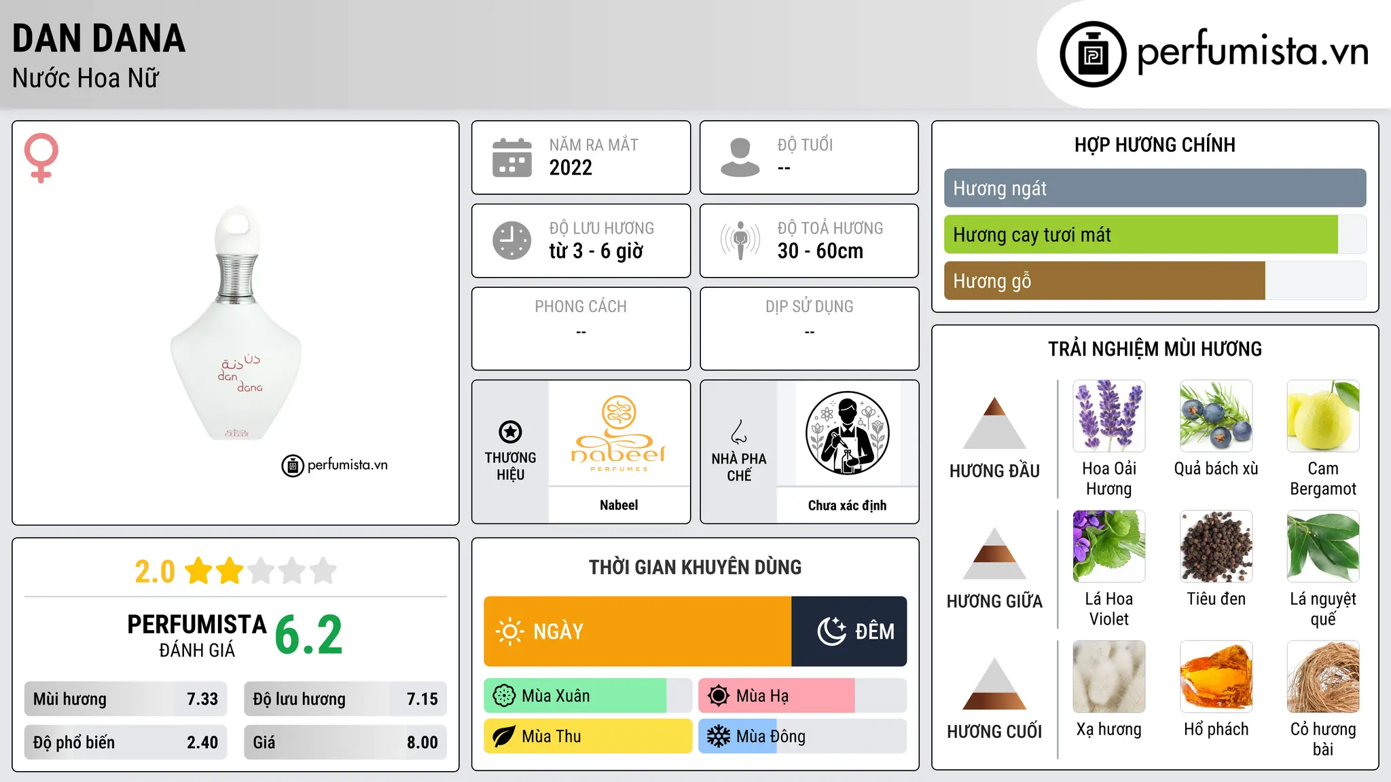Click the flower icon for Mùa Xuân
This screenshot has width=1391, height=782.
point(504,696)
